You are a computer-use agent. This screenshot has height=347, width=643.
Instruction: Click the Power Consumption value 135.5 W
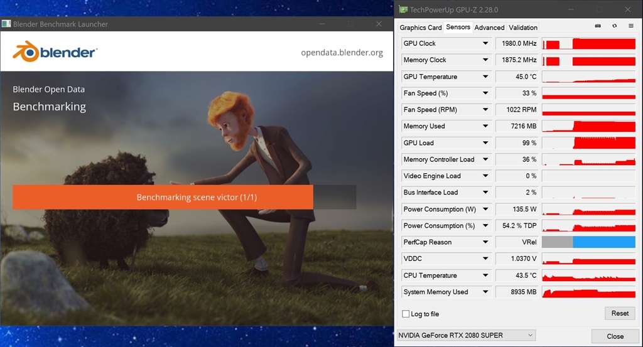tap(517, 209)
